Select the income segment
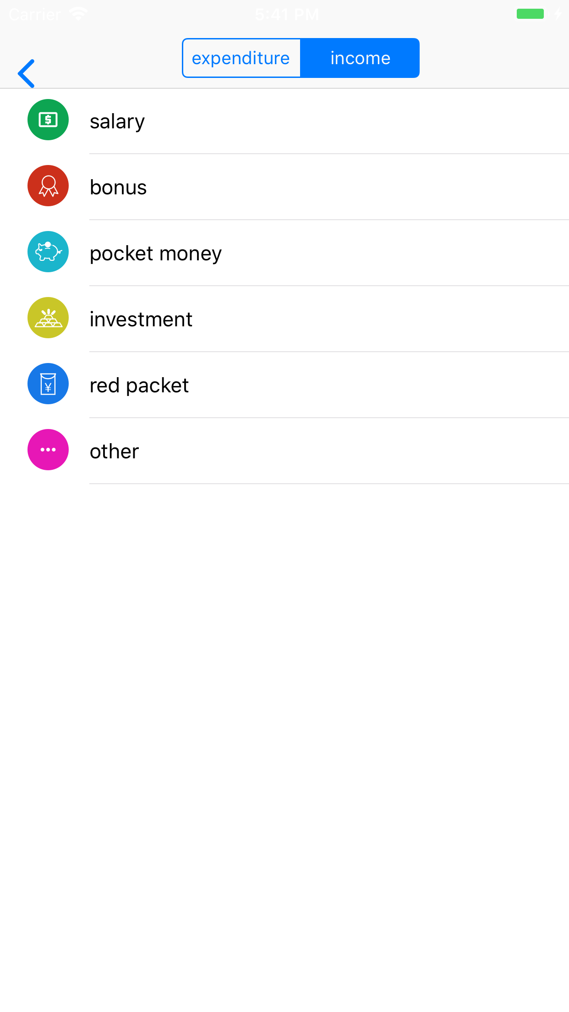Screen dimensions: 569x1012 click(360, 58)
